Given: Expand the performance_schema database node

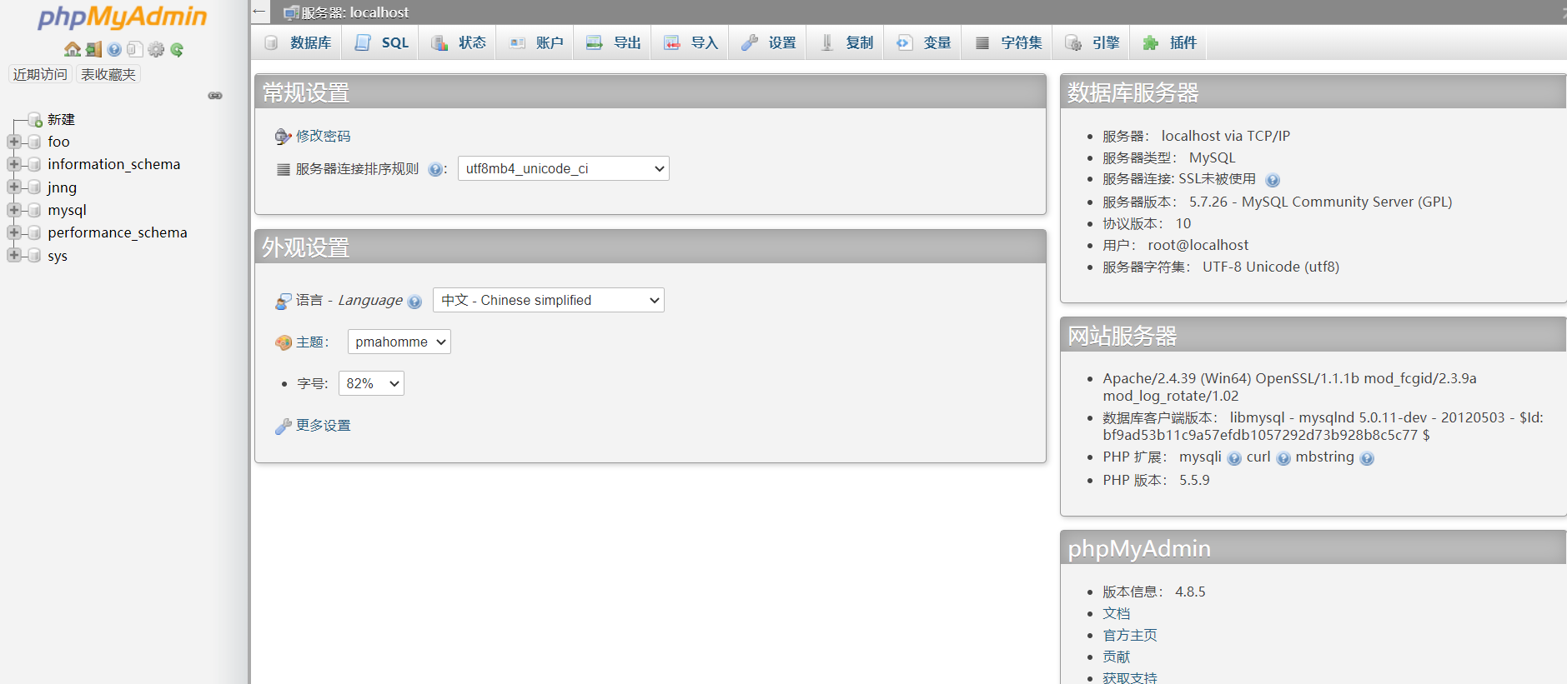Looking at the screenshot, I should coord(14,232).
